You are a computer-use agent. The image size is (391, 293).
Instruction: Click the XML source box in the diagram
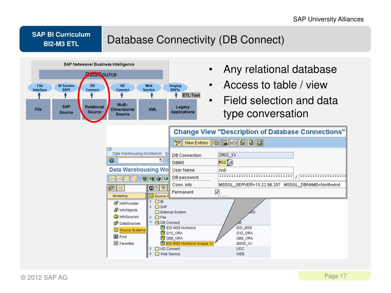153,109
